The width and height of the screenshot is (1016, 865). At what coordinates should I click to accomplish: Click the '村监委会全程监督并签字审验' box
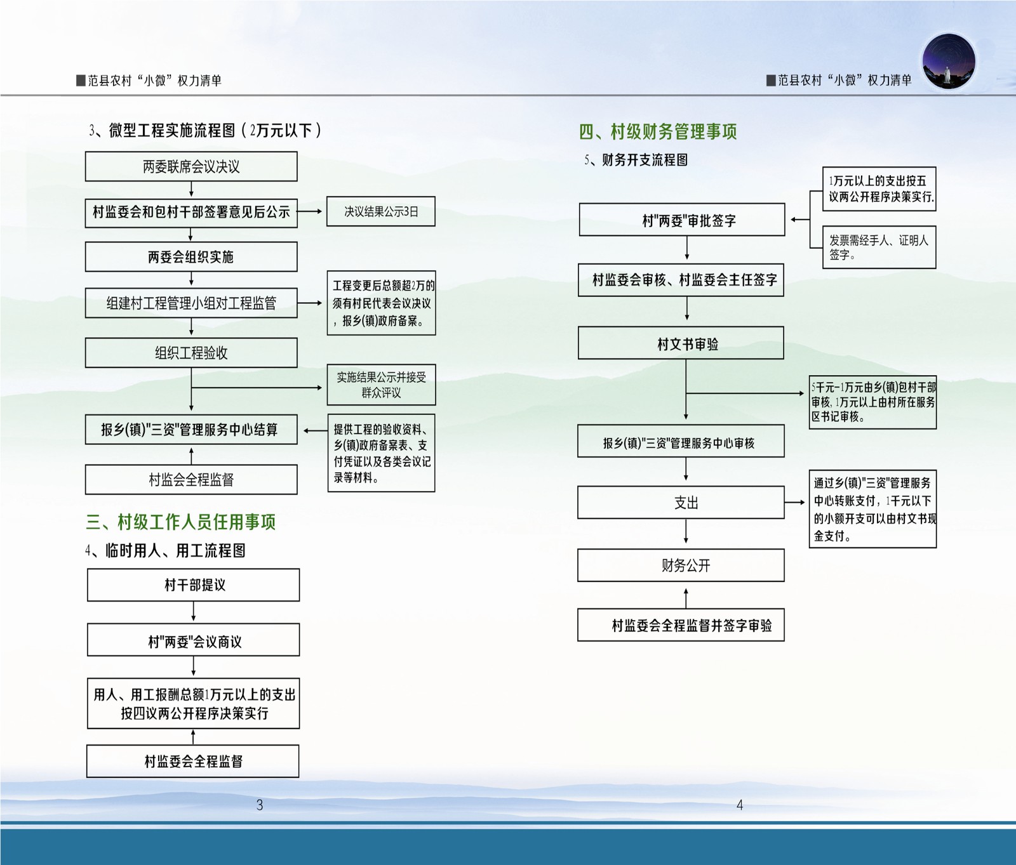[x=681, y=624]
